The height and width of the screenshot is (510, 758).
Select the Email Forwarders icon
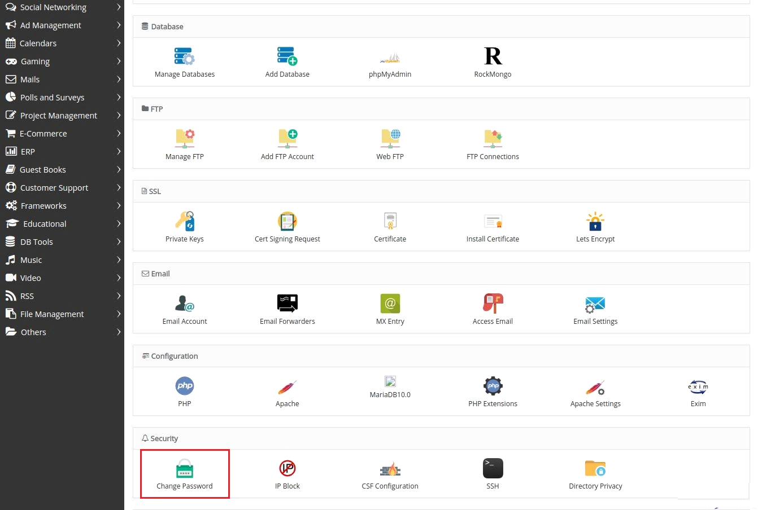click(x=287, y=304)
